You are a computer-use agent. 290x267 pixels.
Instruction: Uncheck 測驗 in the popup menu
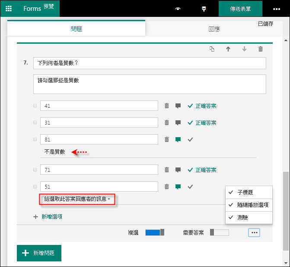(249, 217)
